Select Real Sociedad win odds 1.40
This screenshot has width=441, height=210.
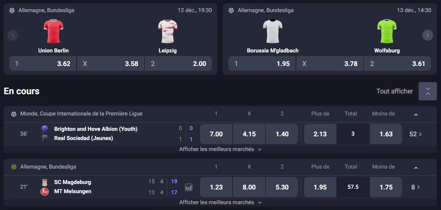[x=282, y=134]
